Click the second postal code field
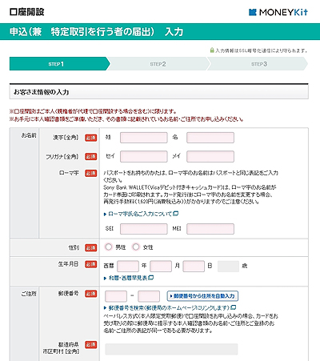 (x=149, y=296)
